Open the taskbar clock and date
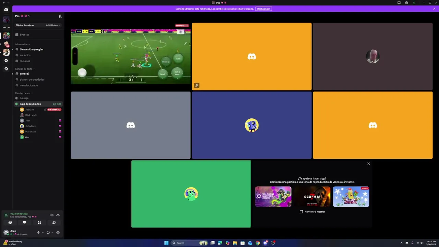The width and height of the screenshot is (439, 247). point(431,243)
